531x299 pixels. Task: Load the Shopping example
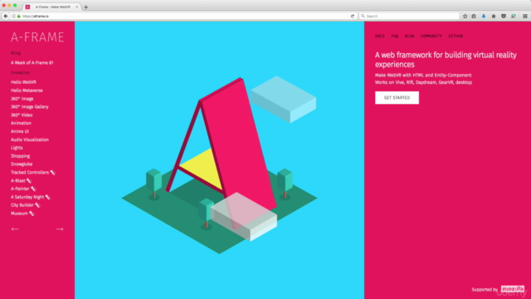pos(20,156)
